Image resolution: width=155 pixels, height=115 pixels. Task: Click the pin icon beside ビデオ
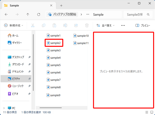[29, 94]
